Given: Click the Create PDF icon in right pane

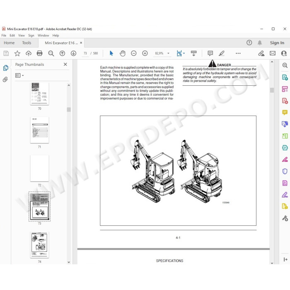Looking at the screenshot, I should tap(285, 101).
